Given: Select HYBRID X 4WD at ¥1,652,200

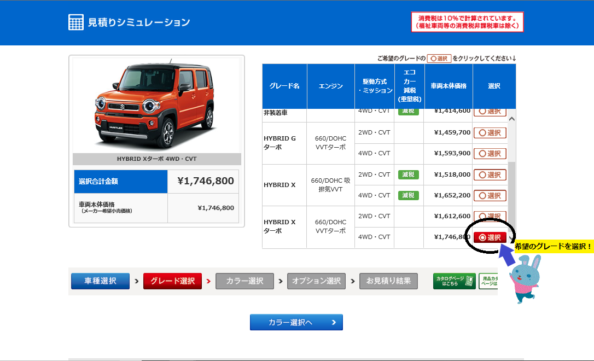Looking at the screenshot, I should [490, 196].
